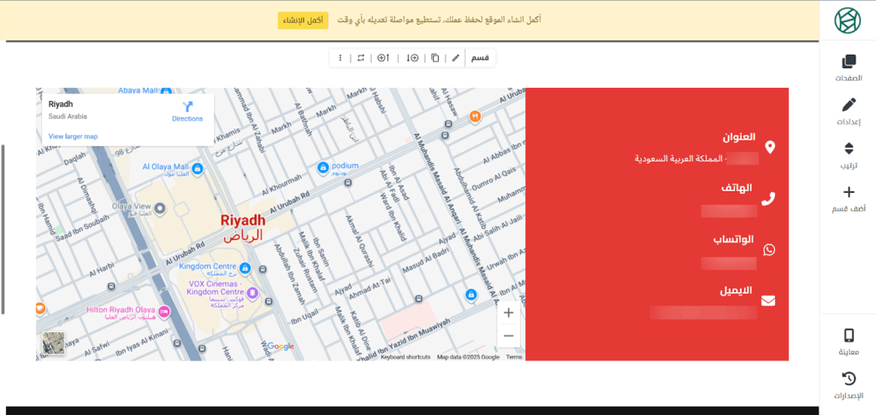Screen dimensions: 876x415
Task: Open الإصدارات (Versions) history
Action: pyautogui.click(x=848, y=385)
